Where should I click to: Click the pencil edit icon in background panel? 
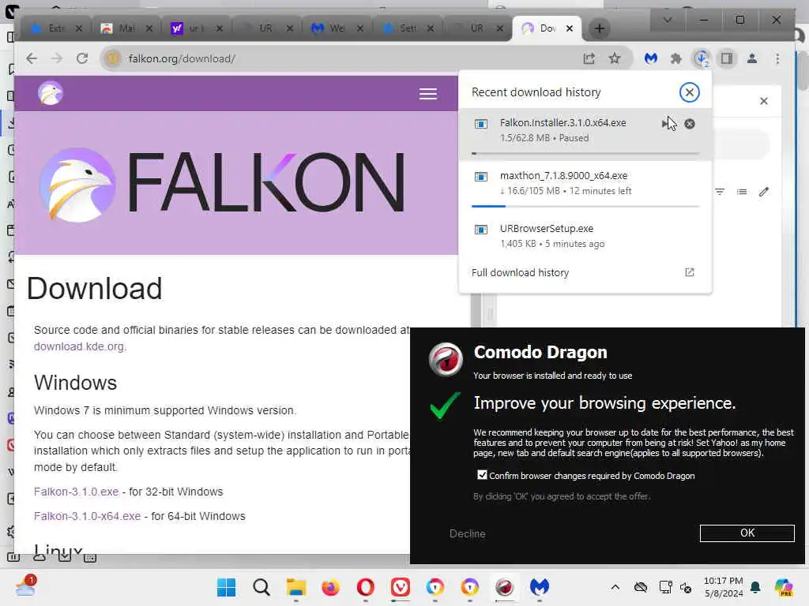(764, 192)
